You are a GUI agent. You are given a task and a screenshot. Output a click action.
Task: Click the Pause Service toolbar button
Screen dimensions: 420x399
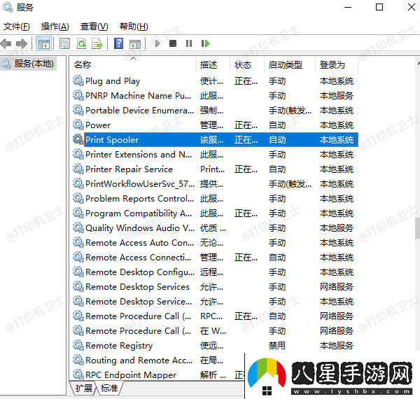click(x=189, y=43)
